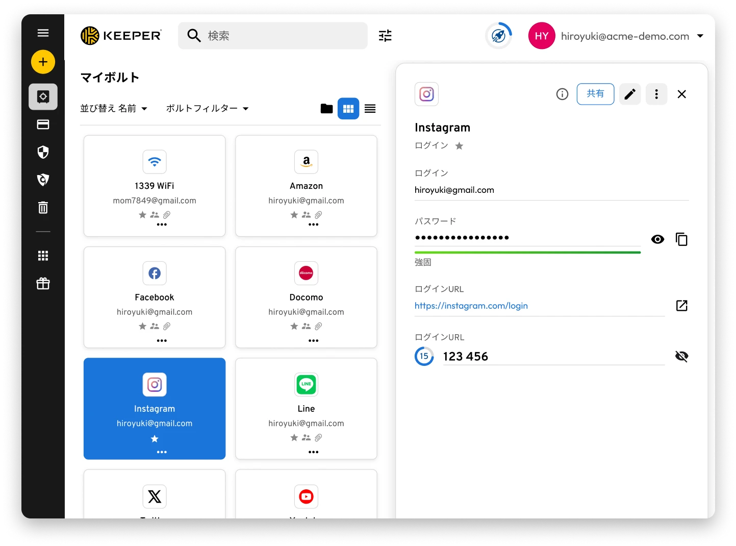Select the Line record title
The width and height of the screenshot is (736, 546).
[x=306, y=409]
